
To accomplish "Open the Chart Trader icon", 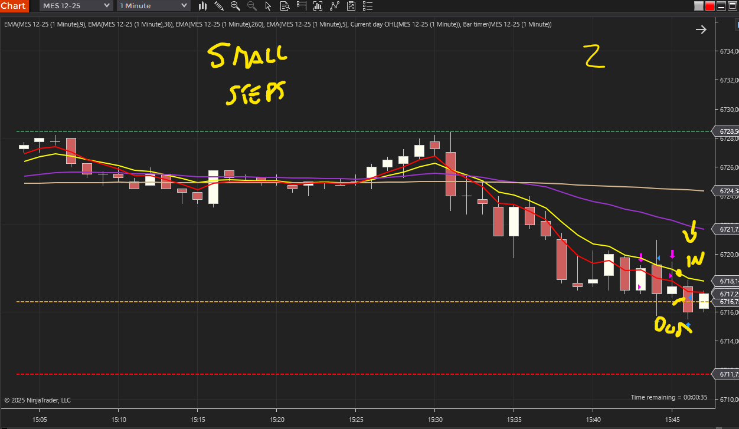I will click(x=302, y=6).
